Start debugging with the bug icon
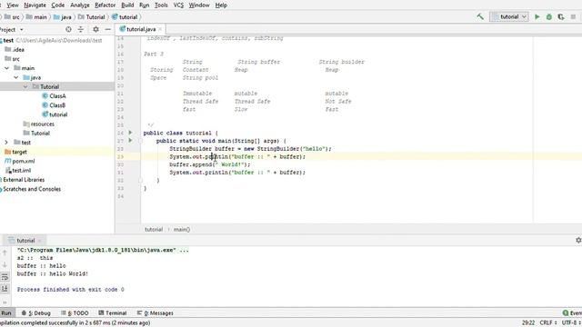This screenshot has width=582, height=327. coord(549,16)
